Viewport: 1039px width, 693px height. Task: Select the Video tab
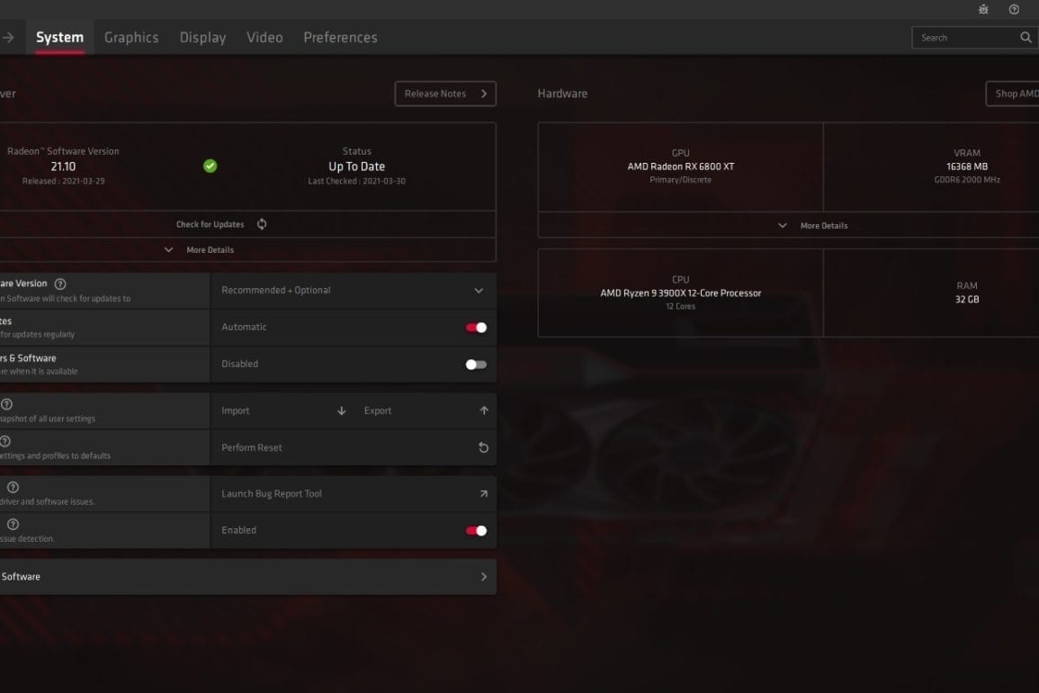click(x=264, y=38)
